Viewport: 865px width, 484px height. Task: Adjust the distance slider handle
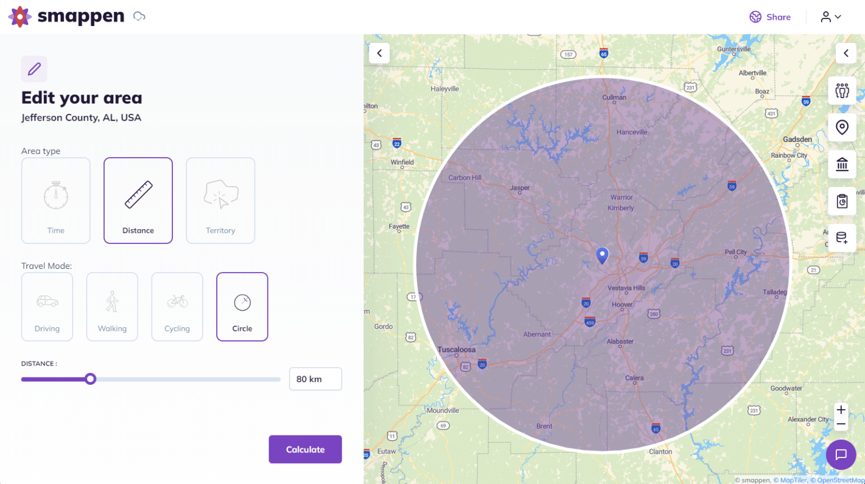click(x=91, y=379)
